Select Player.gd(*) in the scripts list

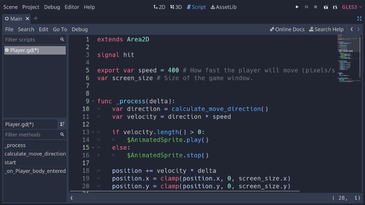point(35,50)
